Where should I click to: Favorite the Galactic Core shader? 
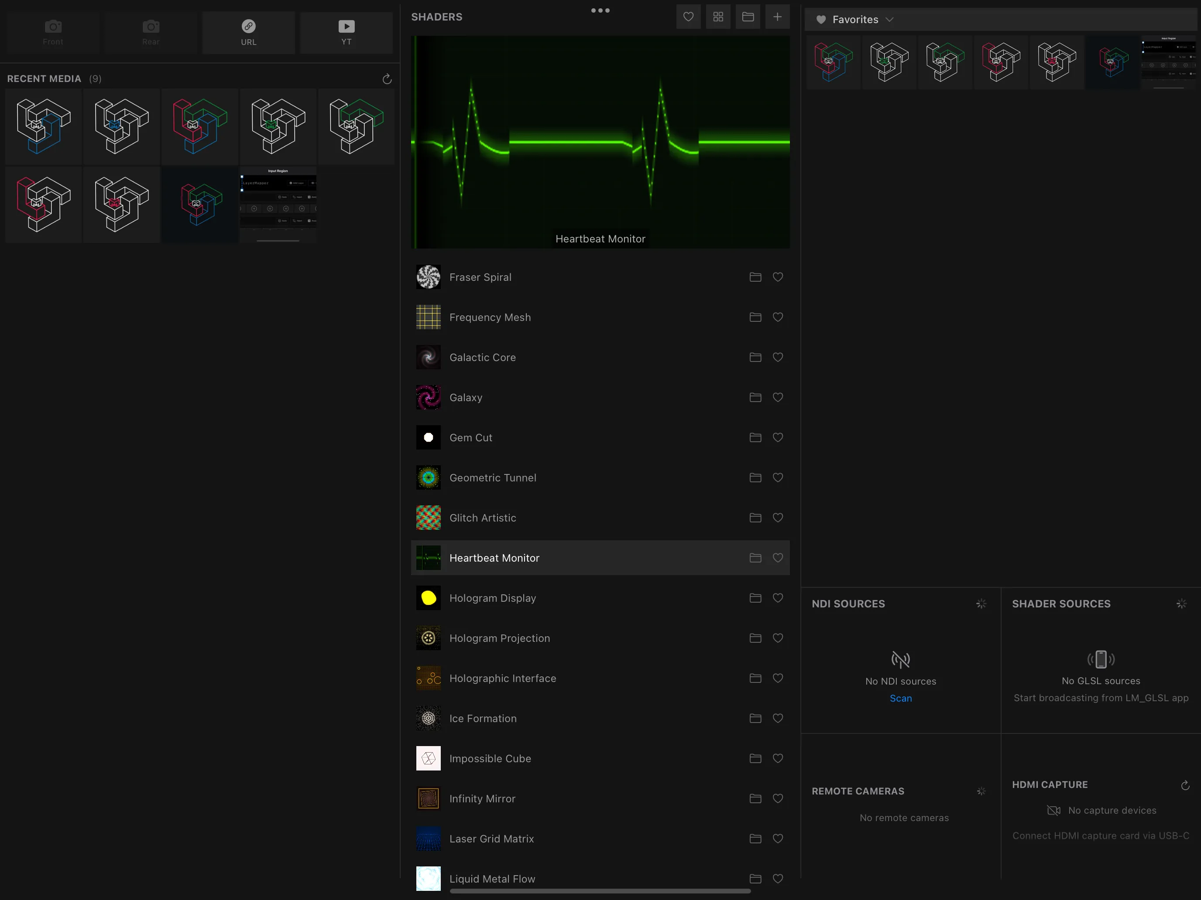click(x=778, y=358)
